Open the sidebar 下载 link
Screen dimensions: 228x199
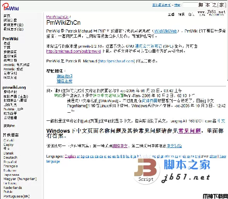click(x=7, y=47)
